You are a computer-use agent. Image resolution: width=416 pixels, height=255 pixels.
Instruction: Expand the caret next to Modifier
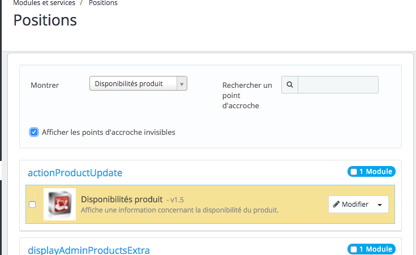(379, 205)
